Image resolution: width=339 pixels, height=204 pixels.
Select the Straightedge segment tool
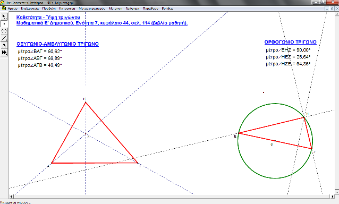[4, 38]
